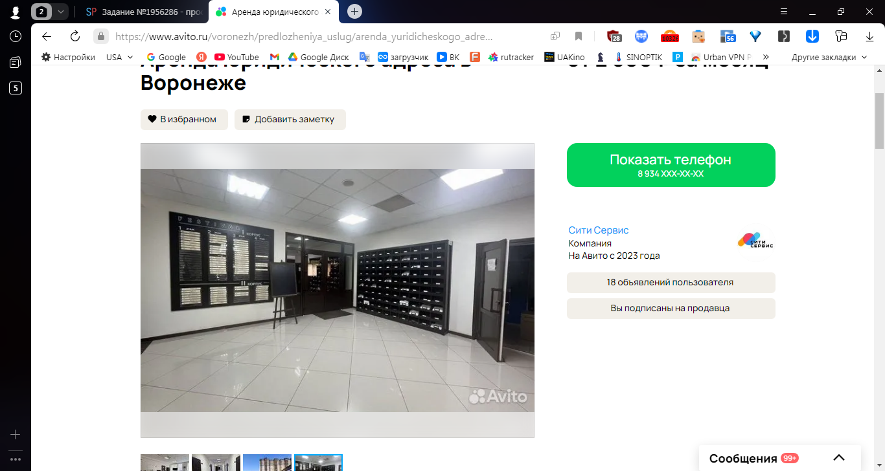
Task: Open SINOPTIK bookmark
Action: click(638, 57)
